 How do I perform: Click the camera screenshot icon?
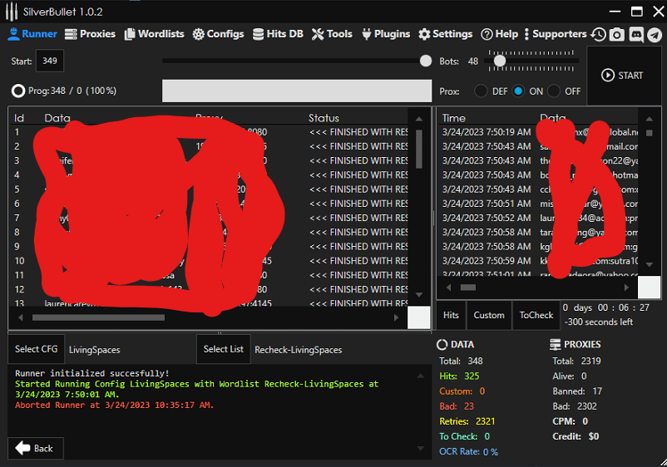pos(617,34)
